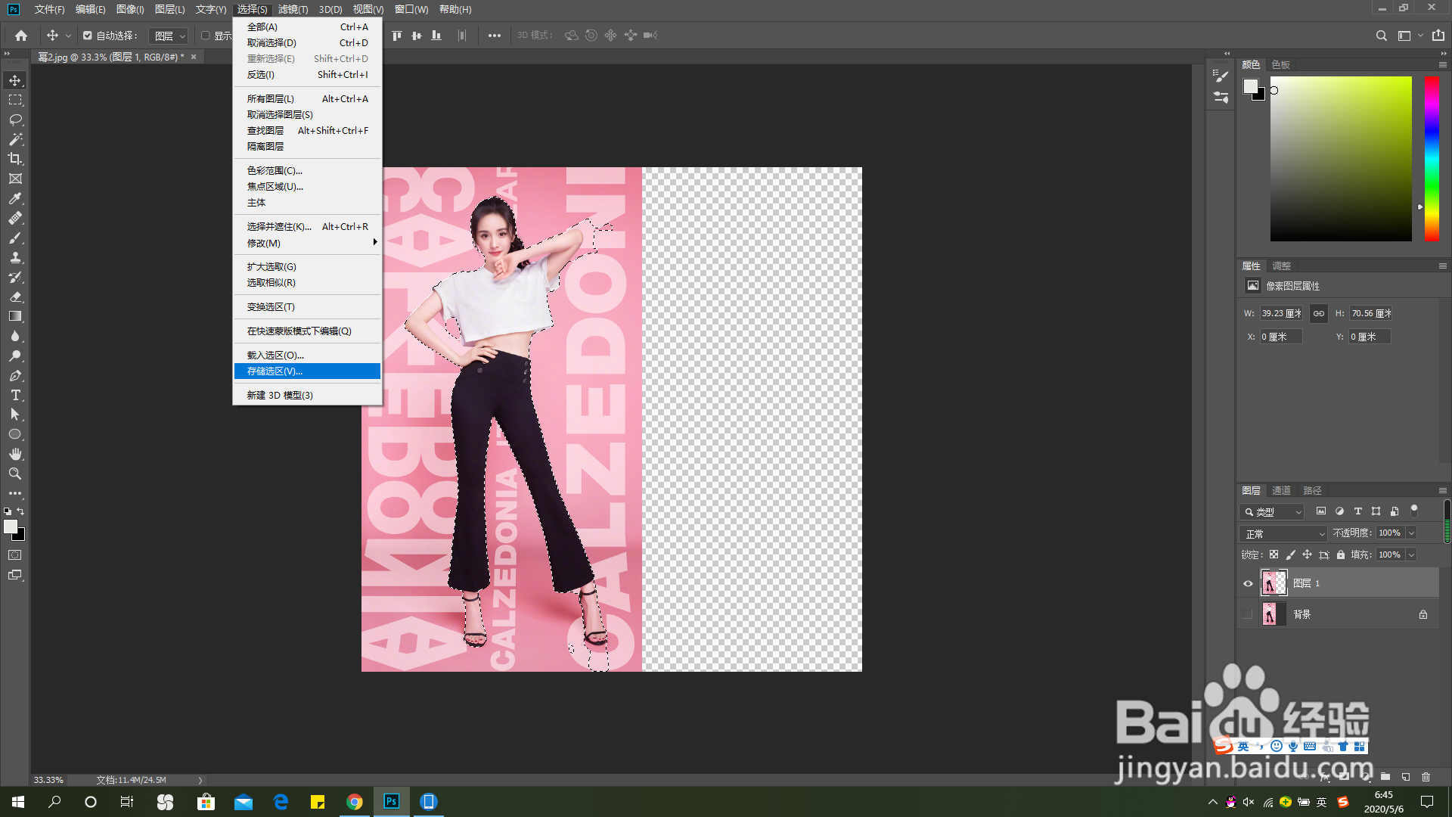The height and width of the screenshot is (817, 1452).
Task: Select the Eyedropper tool
Action: click(x=15, y=198)
